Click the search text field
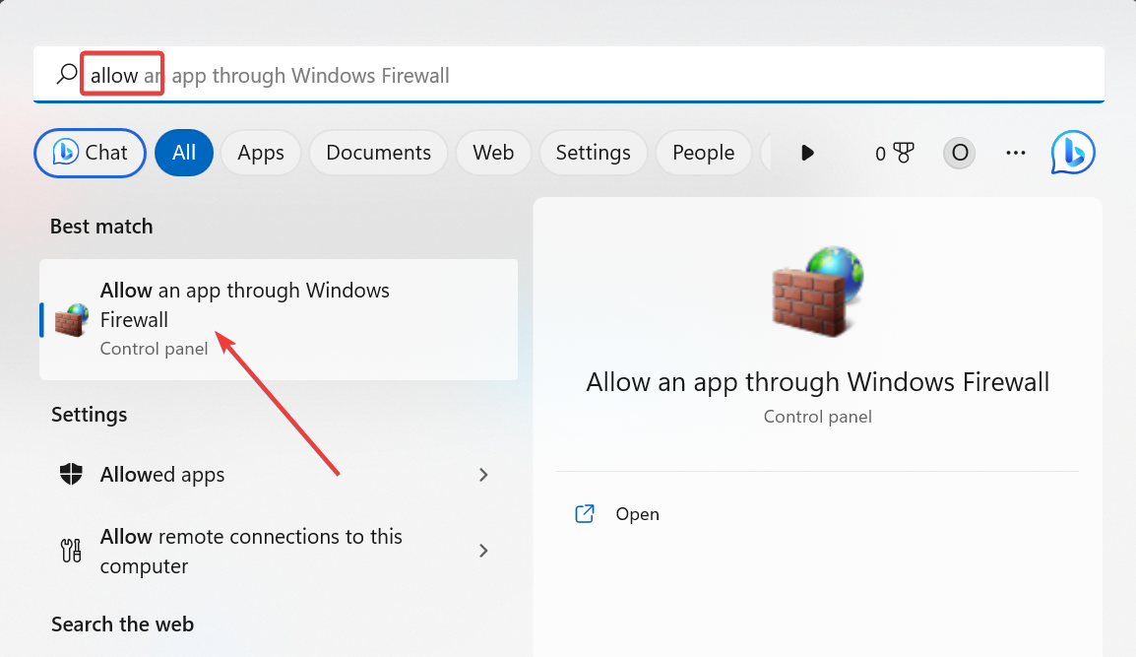The image size is (1136, 657). [569, 74]
